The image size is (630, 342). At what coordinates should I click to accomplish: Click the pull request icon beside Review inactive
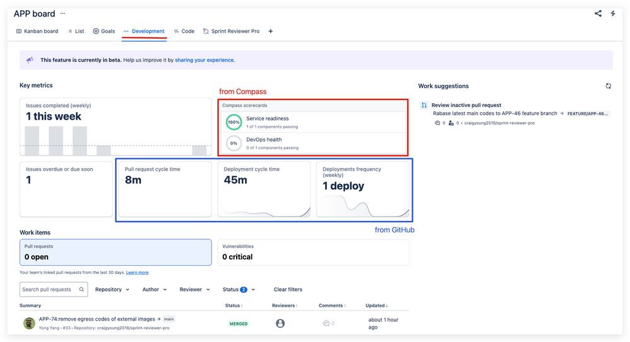pyautogui.click(x=424, y=105)
